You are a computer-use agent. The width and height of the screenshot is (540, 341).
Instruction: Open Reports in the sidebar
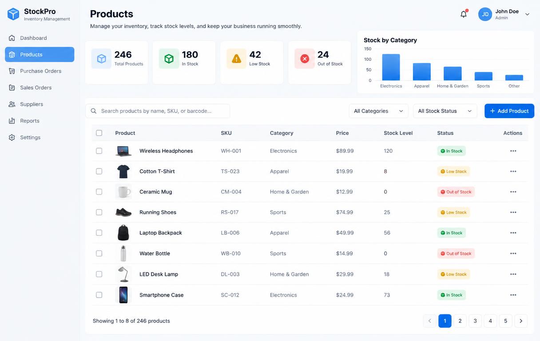(x=40, y=121)
